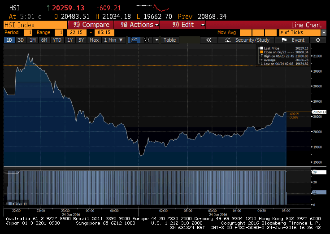
Task: Click the Compare button
Action: (x=91, y=25)
